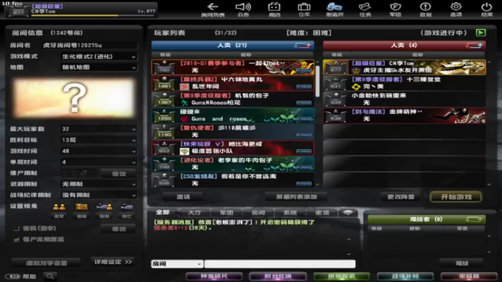Select the two-player view angle icon
The width and height of the screenshot is (502, 282).
59,207
